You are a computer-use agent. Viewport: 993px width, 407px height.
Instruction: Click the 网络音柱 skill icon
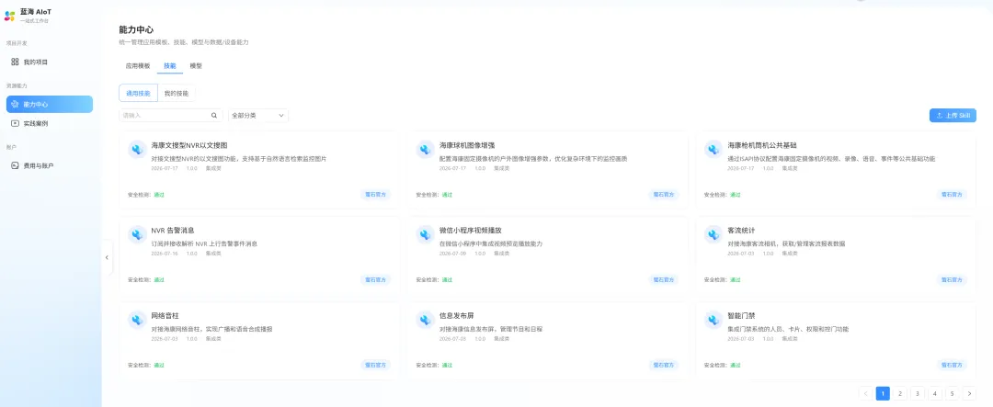click(x=137, y=320)
